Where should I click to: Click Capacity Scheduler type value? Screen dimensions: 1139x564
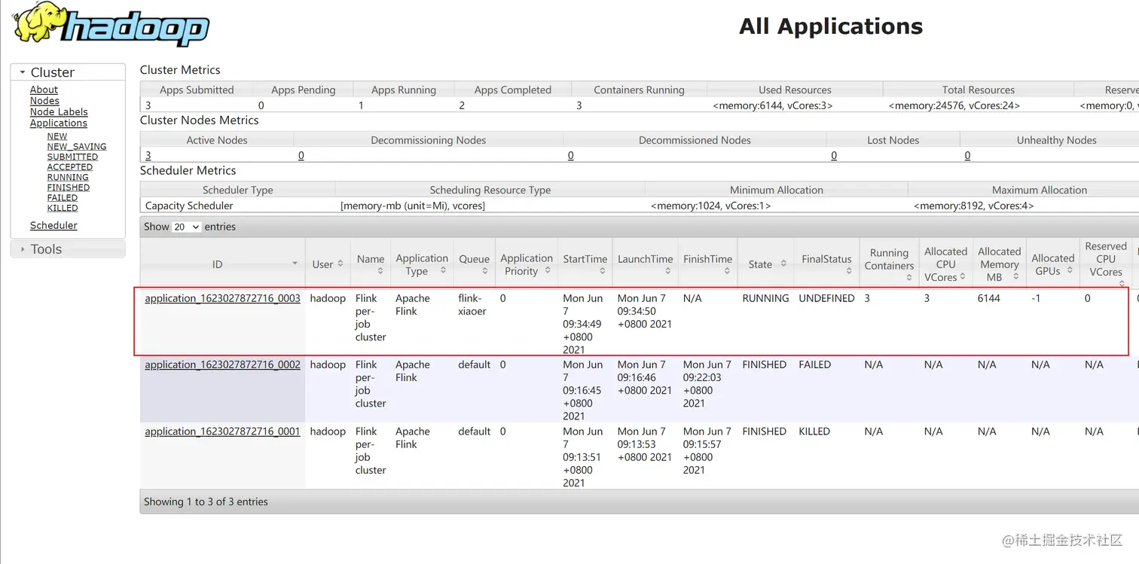point(189,206)
